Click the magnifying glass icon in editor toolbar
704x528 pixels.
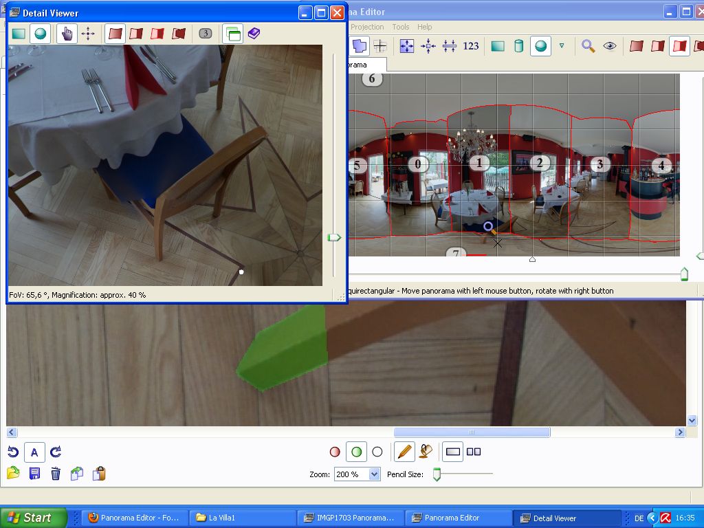point(588,46)
